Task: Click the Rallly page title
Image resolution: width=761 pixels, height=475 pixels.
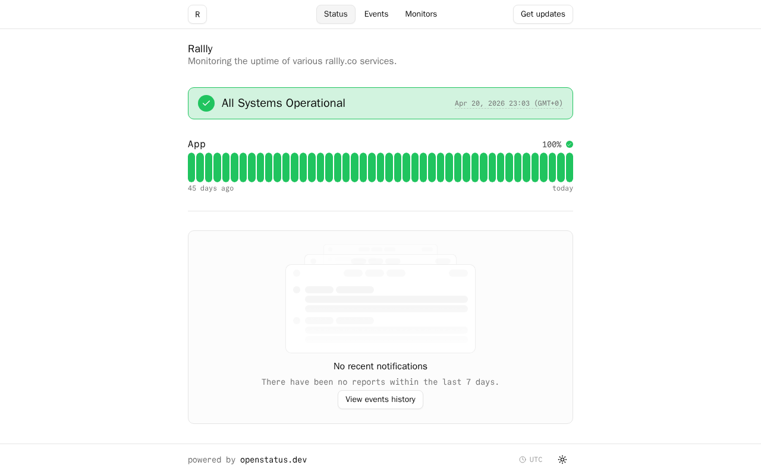Action: pos(200,49)
